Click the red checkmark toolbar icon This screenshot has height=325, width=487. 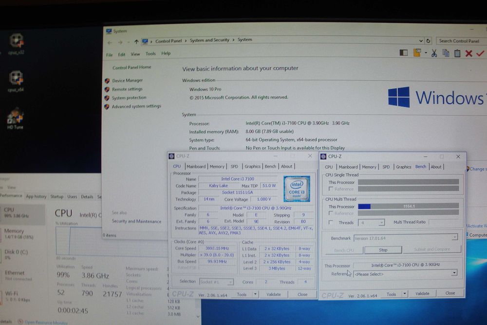pyautogui.click(x=480, y=54)
